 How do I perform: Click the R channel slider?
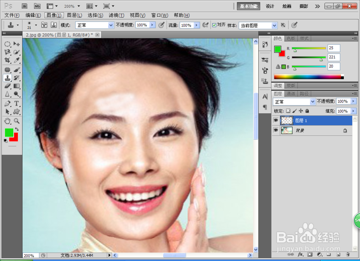pyautogui.click(x=309, y=49)
